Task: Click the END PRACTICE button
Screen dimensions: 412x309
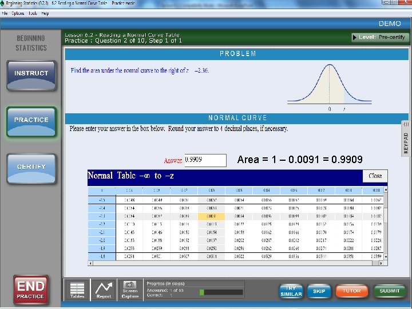Action: tap(31, 290)
